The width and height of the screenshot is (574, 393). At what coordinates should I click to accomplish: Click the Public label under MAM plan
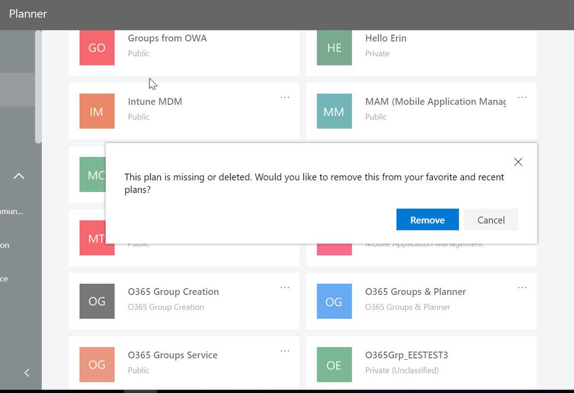click(376, 117)
